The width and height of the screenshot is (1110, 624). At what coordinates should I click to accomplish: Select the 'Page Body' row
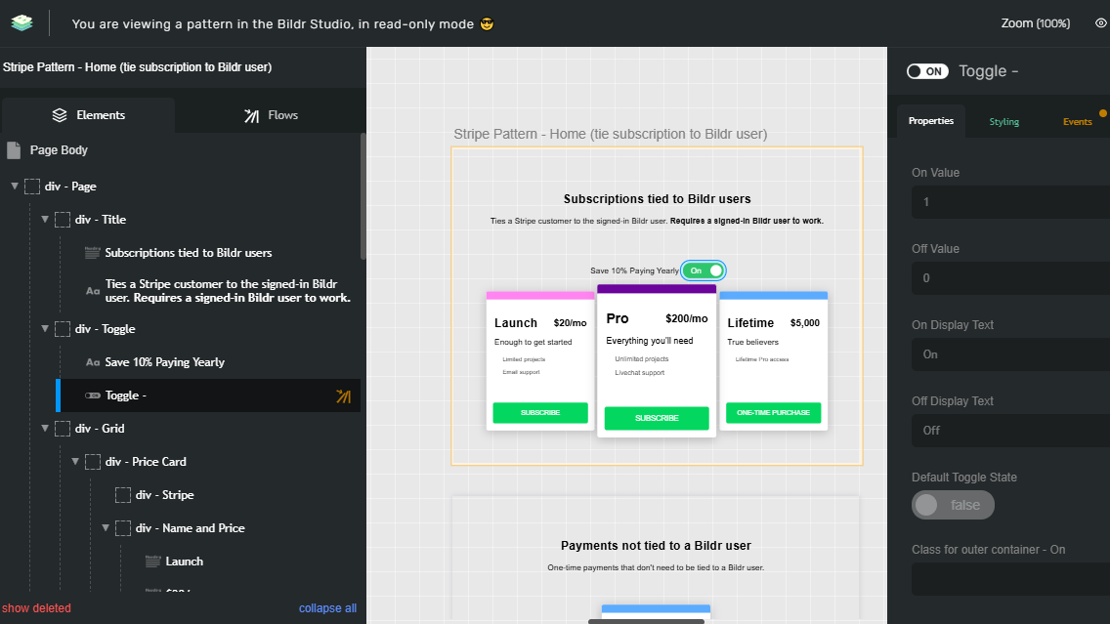59,150
